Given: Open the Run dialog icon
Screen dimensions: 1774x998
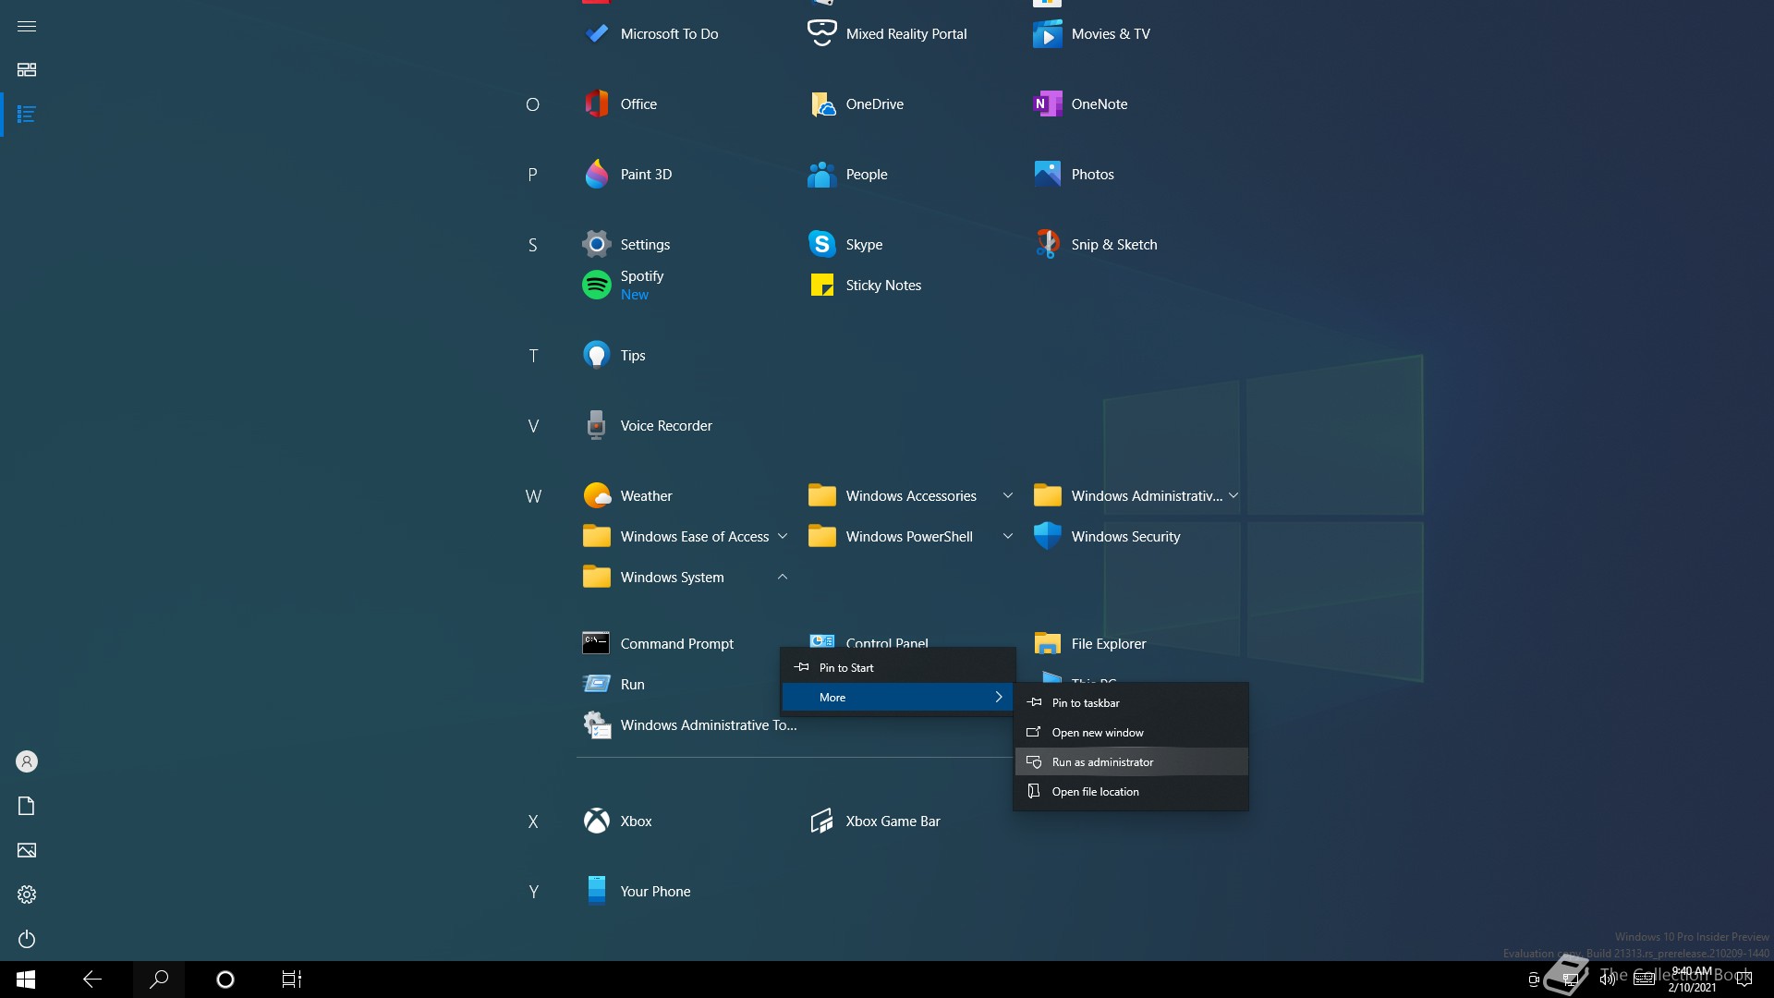Looking at the screenshot, I should pos(597,685).
